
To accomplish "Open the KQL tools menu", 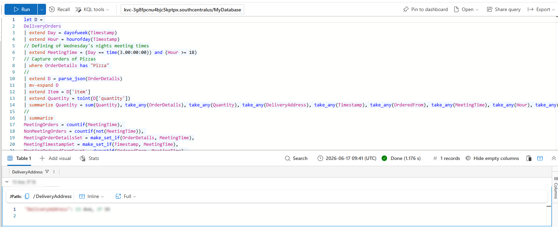I will point(92,9).
